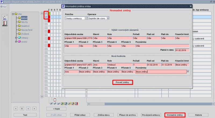
Task: Toggle the red-bordered checked filter checkbox
Action: [76, 103]
